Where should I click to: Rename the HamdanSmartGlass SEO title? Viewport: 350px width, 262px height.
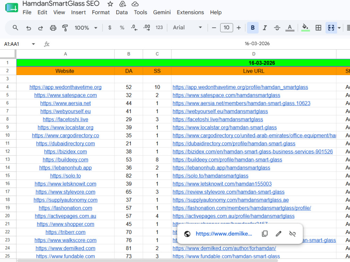pos(61,3)
